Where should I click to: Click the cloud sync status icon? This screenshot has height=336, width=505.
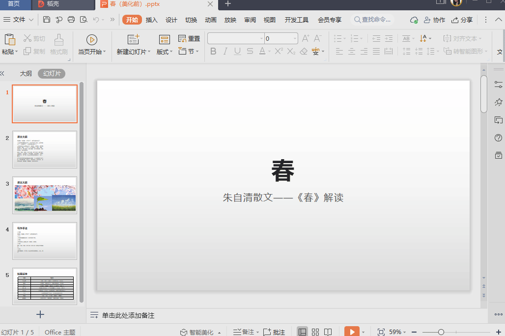tap(414, 20)
